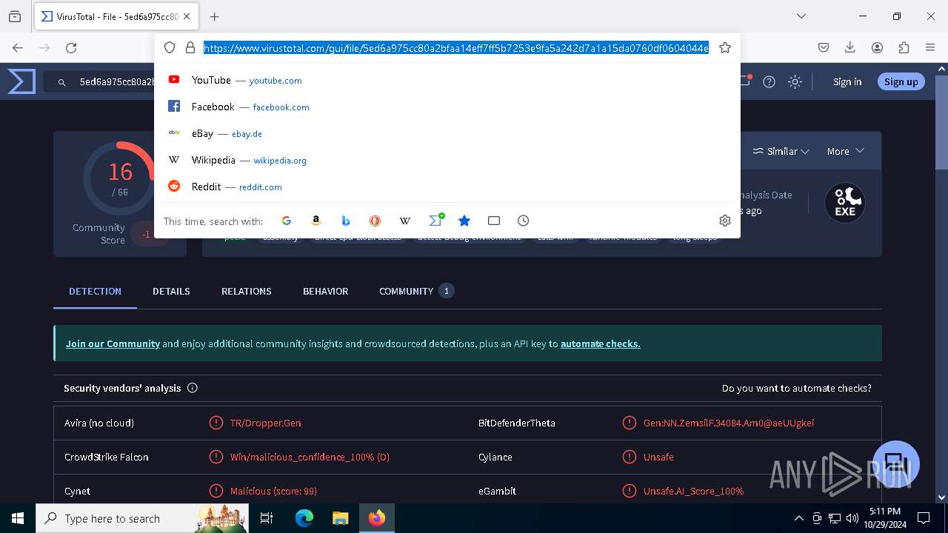This screenshot has height=533, width=948.
Task: Open site tracking protection shield icon
Action: coord(170,47)
